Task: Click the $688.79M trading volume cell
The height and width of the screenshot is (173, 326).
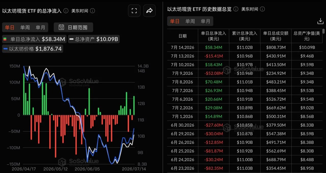Action: (x=276, y=160)
